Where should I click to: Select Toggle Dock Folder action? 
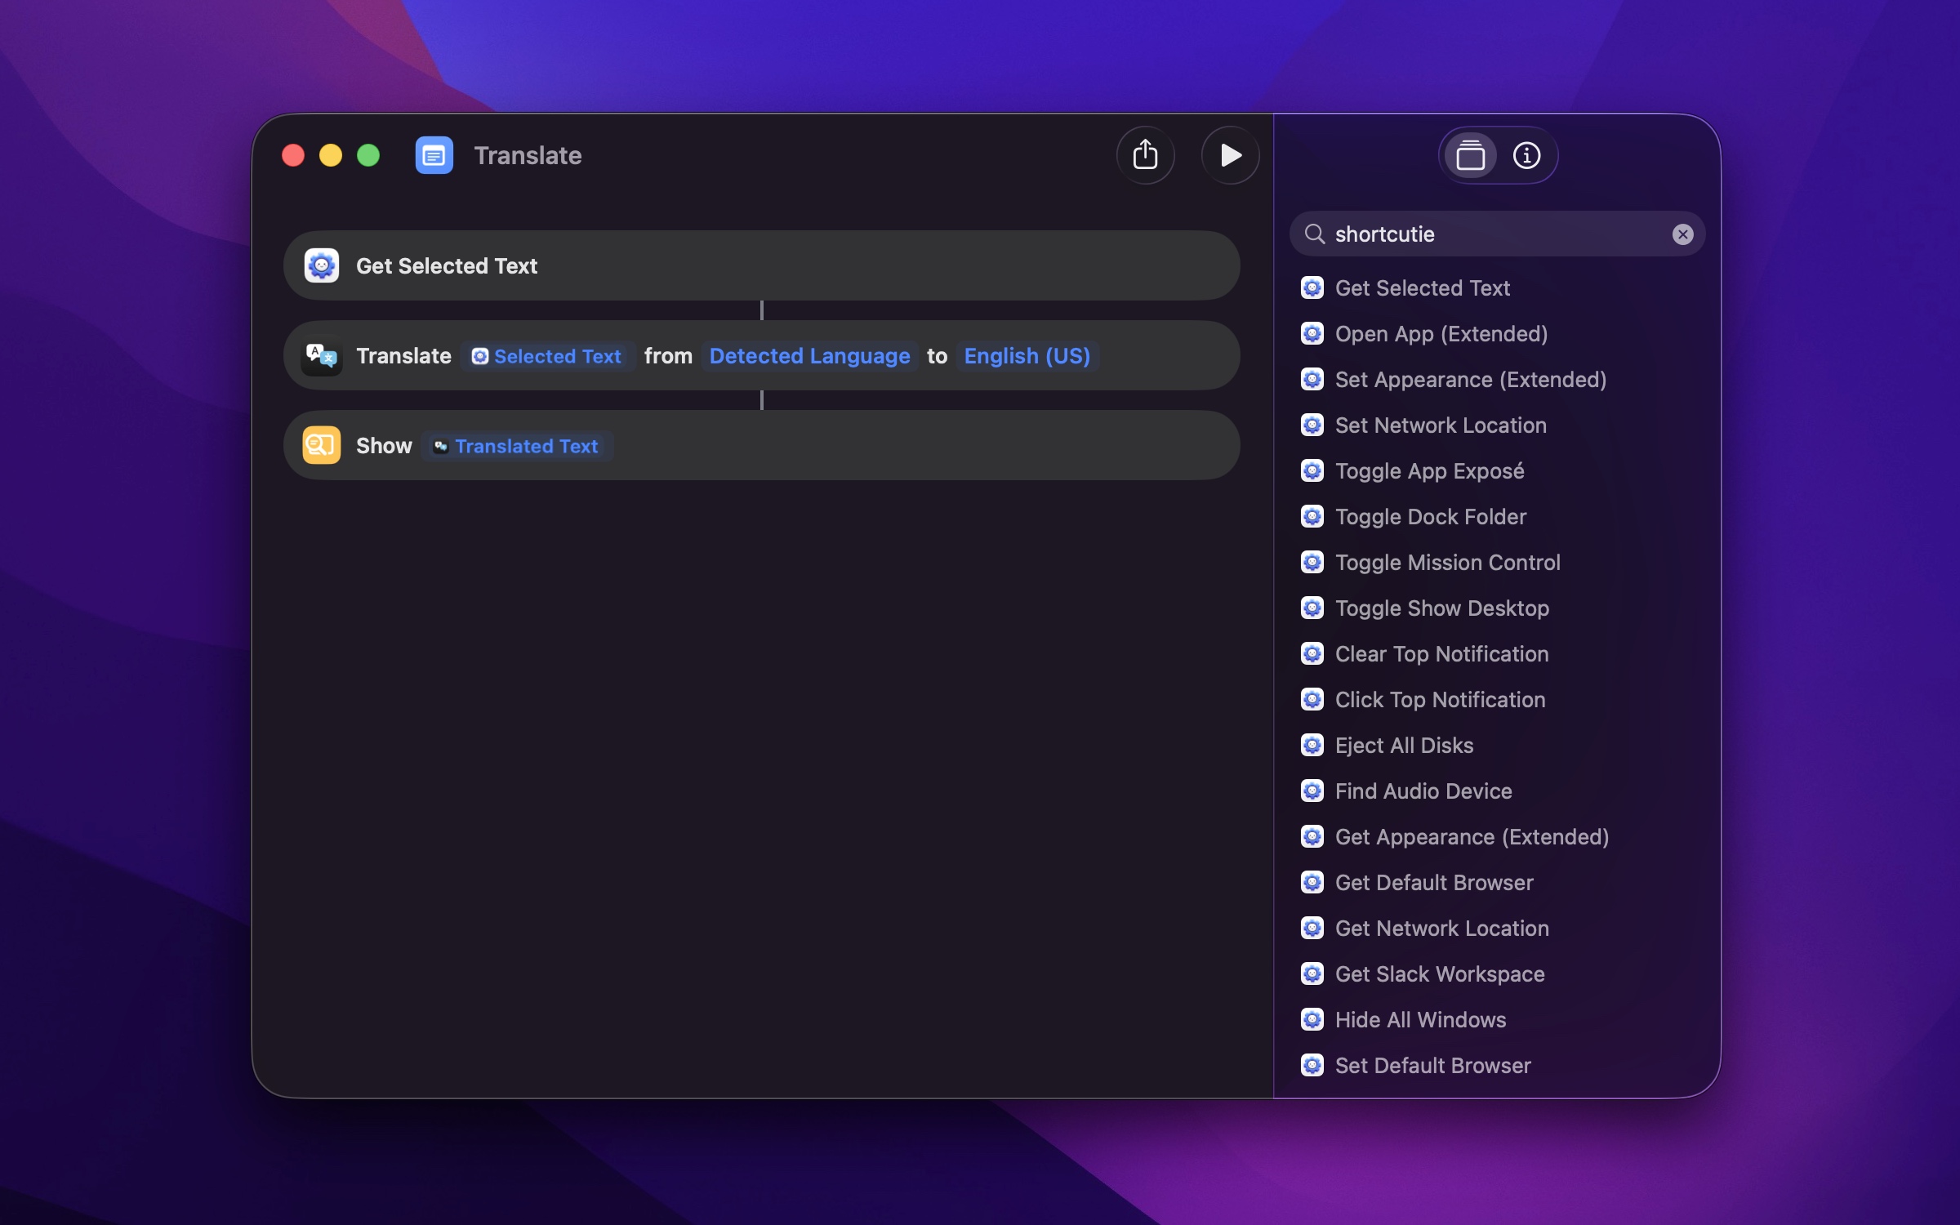[1430, 517]
